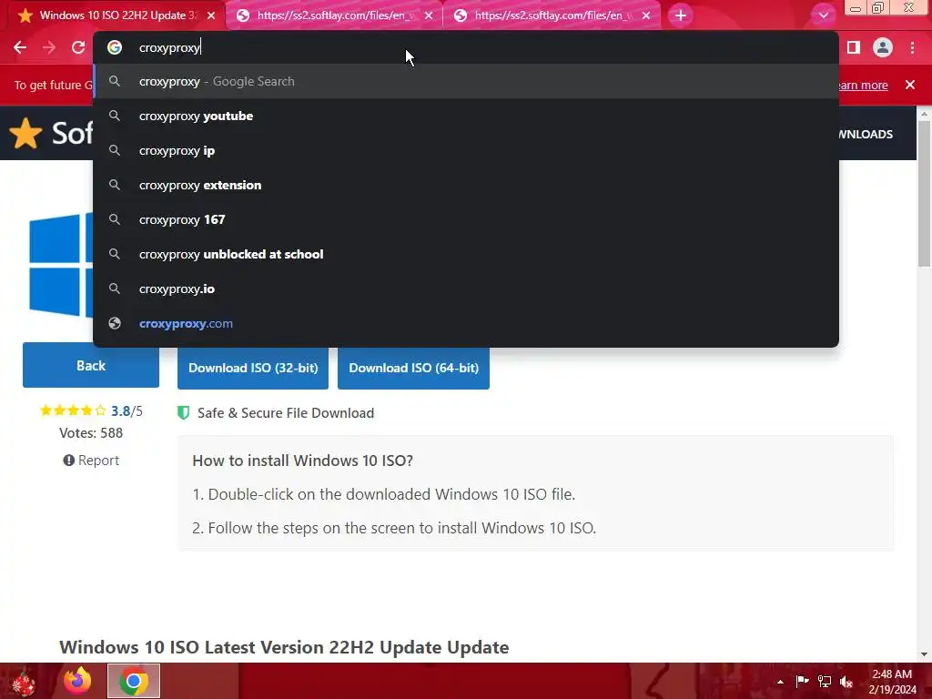Screen dimensions: 932x699
Task: Show hidden tray icons arrow
Action: [x=780, y=682]
